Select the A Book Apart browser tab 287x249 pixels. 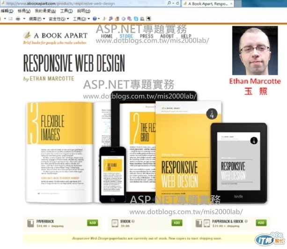click(x=208, y=4)
